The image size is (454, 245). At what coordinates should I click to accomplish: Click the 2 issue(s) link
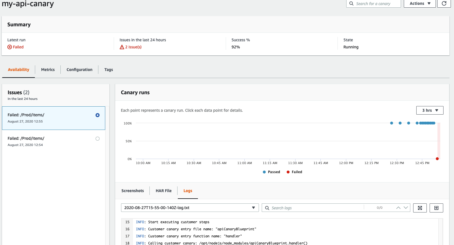pos(133,47)
